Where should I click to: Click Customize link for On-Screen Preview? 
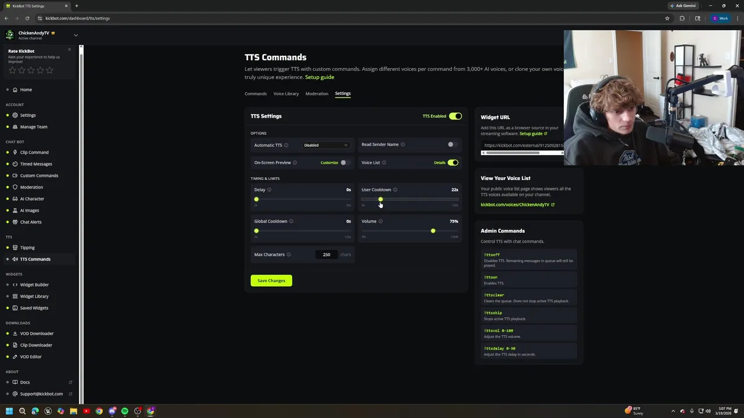329,163
